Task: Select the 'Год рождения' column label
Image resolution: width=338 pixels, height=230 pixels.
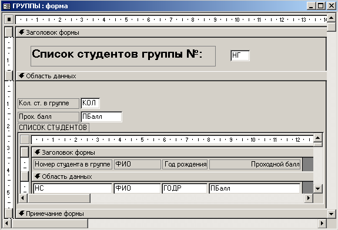Action: tap(185, 164)
